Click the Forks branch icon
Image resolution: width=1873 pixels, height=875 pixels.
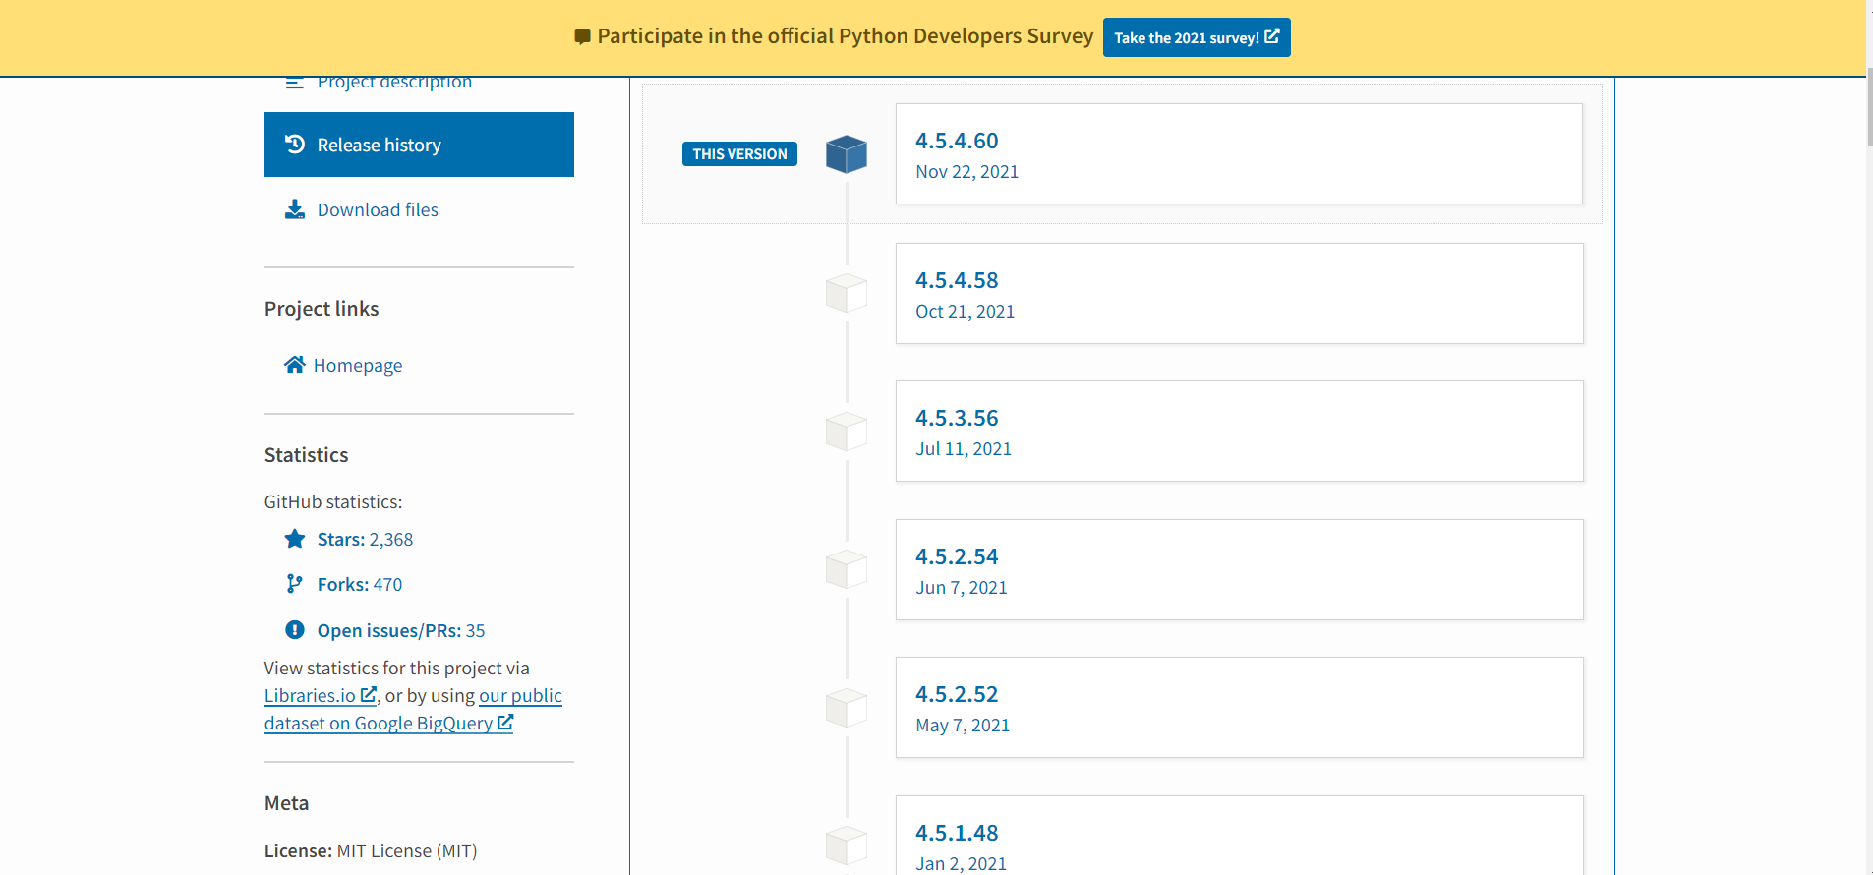tap(294, 584)
